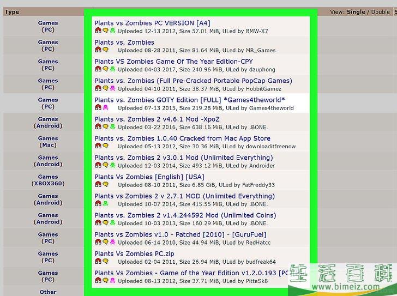Open Plants vs Zombies PC VERSION [A4] torrent

click(153, 23)
